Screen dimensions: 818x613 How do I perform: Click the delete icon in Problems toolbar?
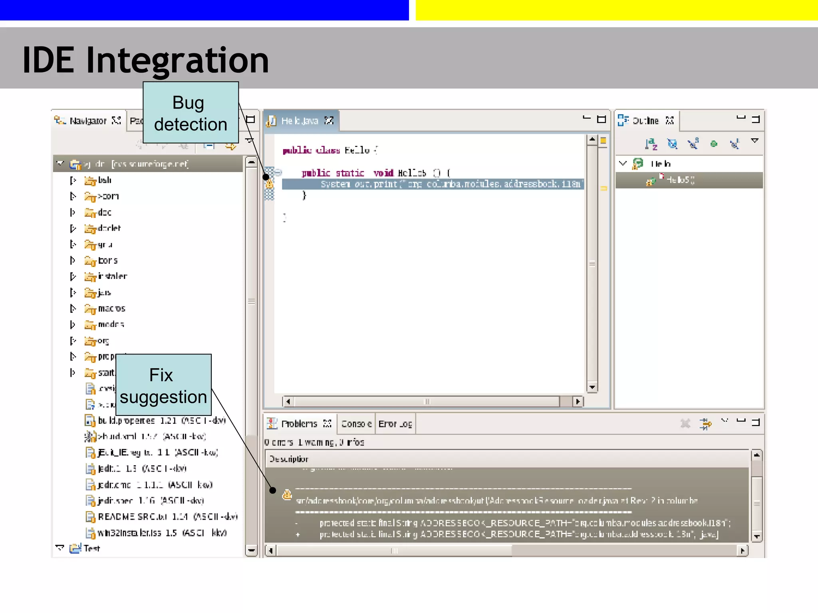coord(685,423)
